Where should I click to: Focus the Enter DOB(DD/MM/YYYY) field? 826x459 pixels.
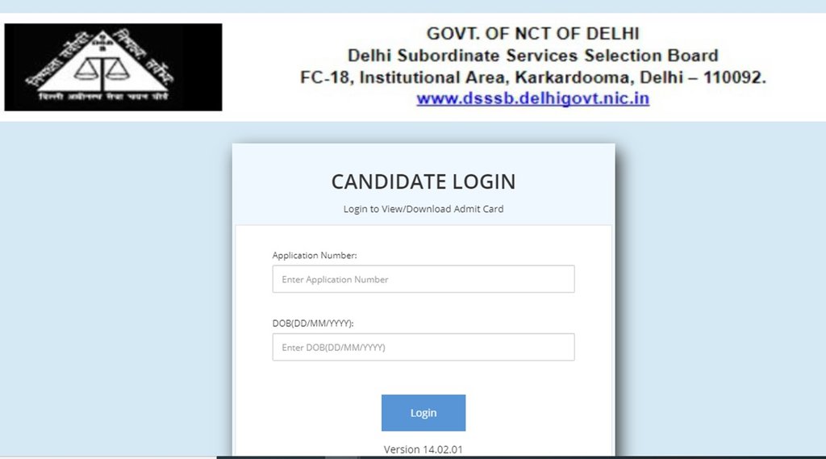[423, 347]
